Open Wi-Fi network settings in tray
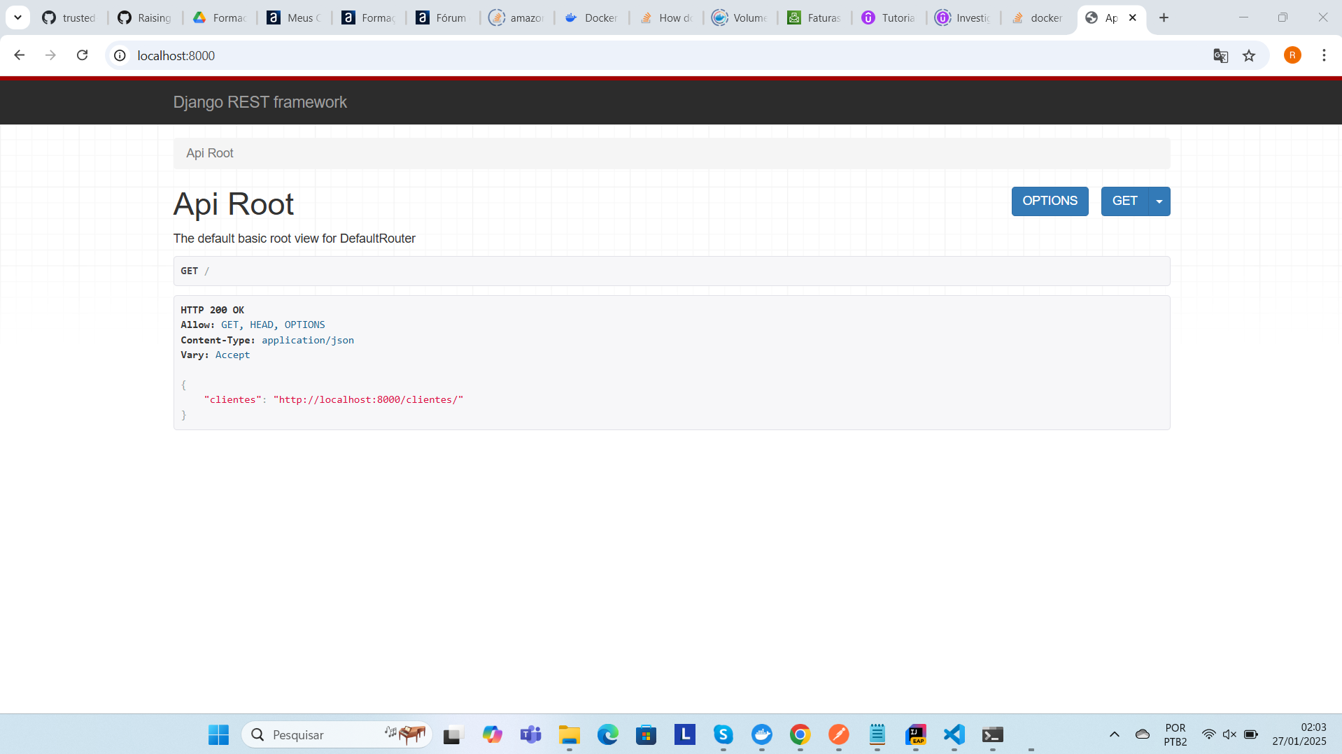1342x754 pixels. click(x=1208, y=734)
